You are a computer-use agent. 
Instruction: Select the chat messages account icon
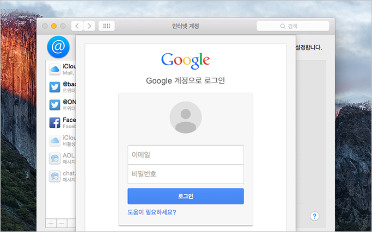[x=55, y=177]
